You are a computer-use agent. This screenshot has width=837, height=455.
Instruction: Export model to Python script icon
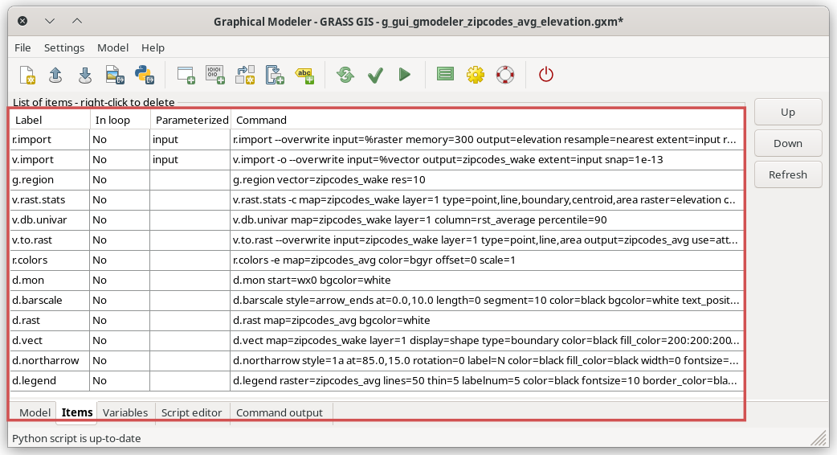pos(144,75)
